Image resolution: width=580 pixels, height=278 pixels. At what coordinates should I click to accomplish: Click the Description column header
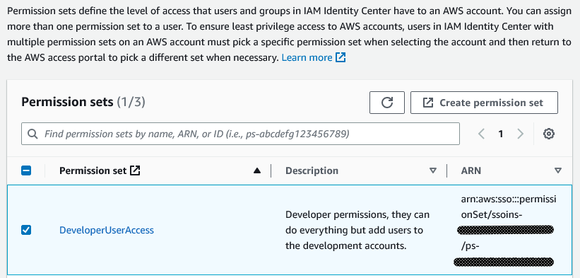click(312, 170)
